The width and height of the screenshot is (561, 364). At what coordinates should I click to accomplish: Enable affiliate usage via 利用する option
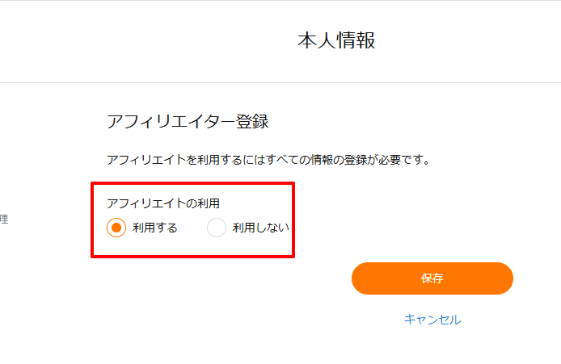pos(116,228)
